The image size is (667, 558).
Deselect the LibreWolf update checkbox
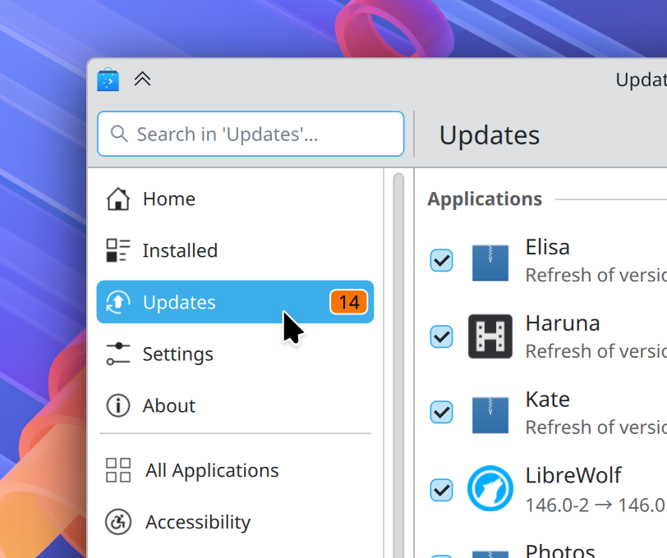tap(442, 490)
